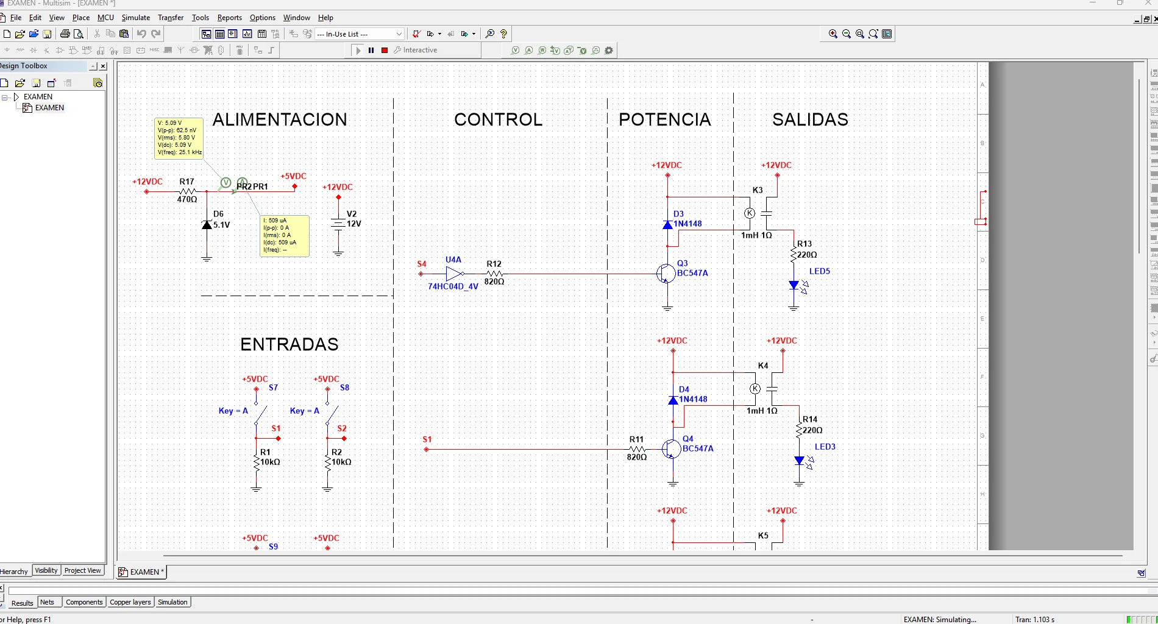
Task: Pause the running simulation
Action: 371,50
